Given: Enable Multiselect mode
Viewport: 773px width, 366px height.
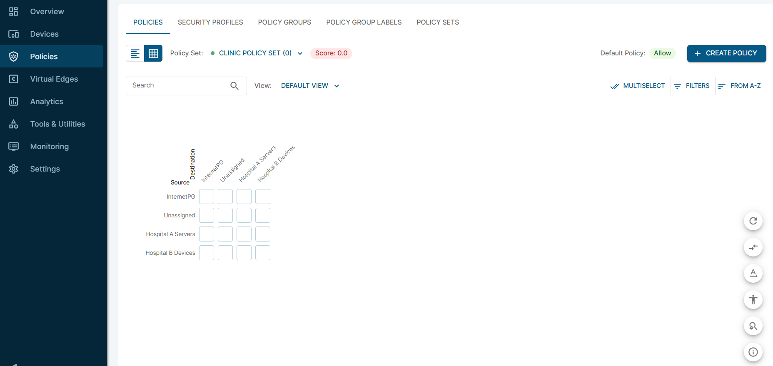Looking at the screenshot, I should (x=638, y=86).
